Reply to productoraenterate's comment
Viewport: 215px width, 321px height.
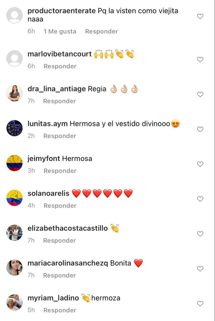(x=101, y=31)
